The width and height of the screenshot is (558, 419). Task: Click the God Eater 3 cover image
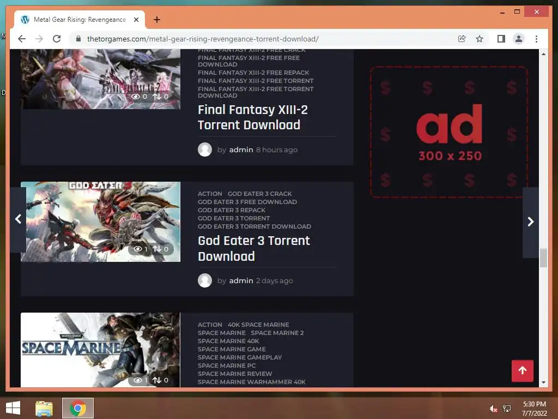click(x=100, y=222)
